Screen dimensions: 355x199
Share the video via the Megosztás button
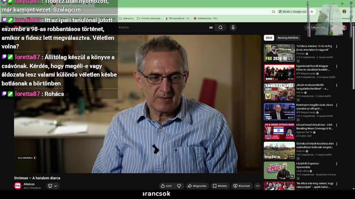(197, 186)
